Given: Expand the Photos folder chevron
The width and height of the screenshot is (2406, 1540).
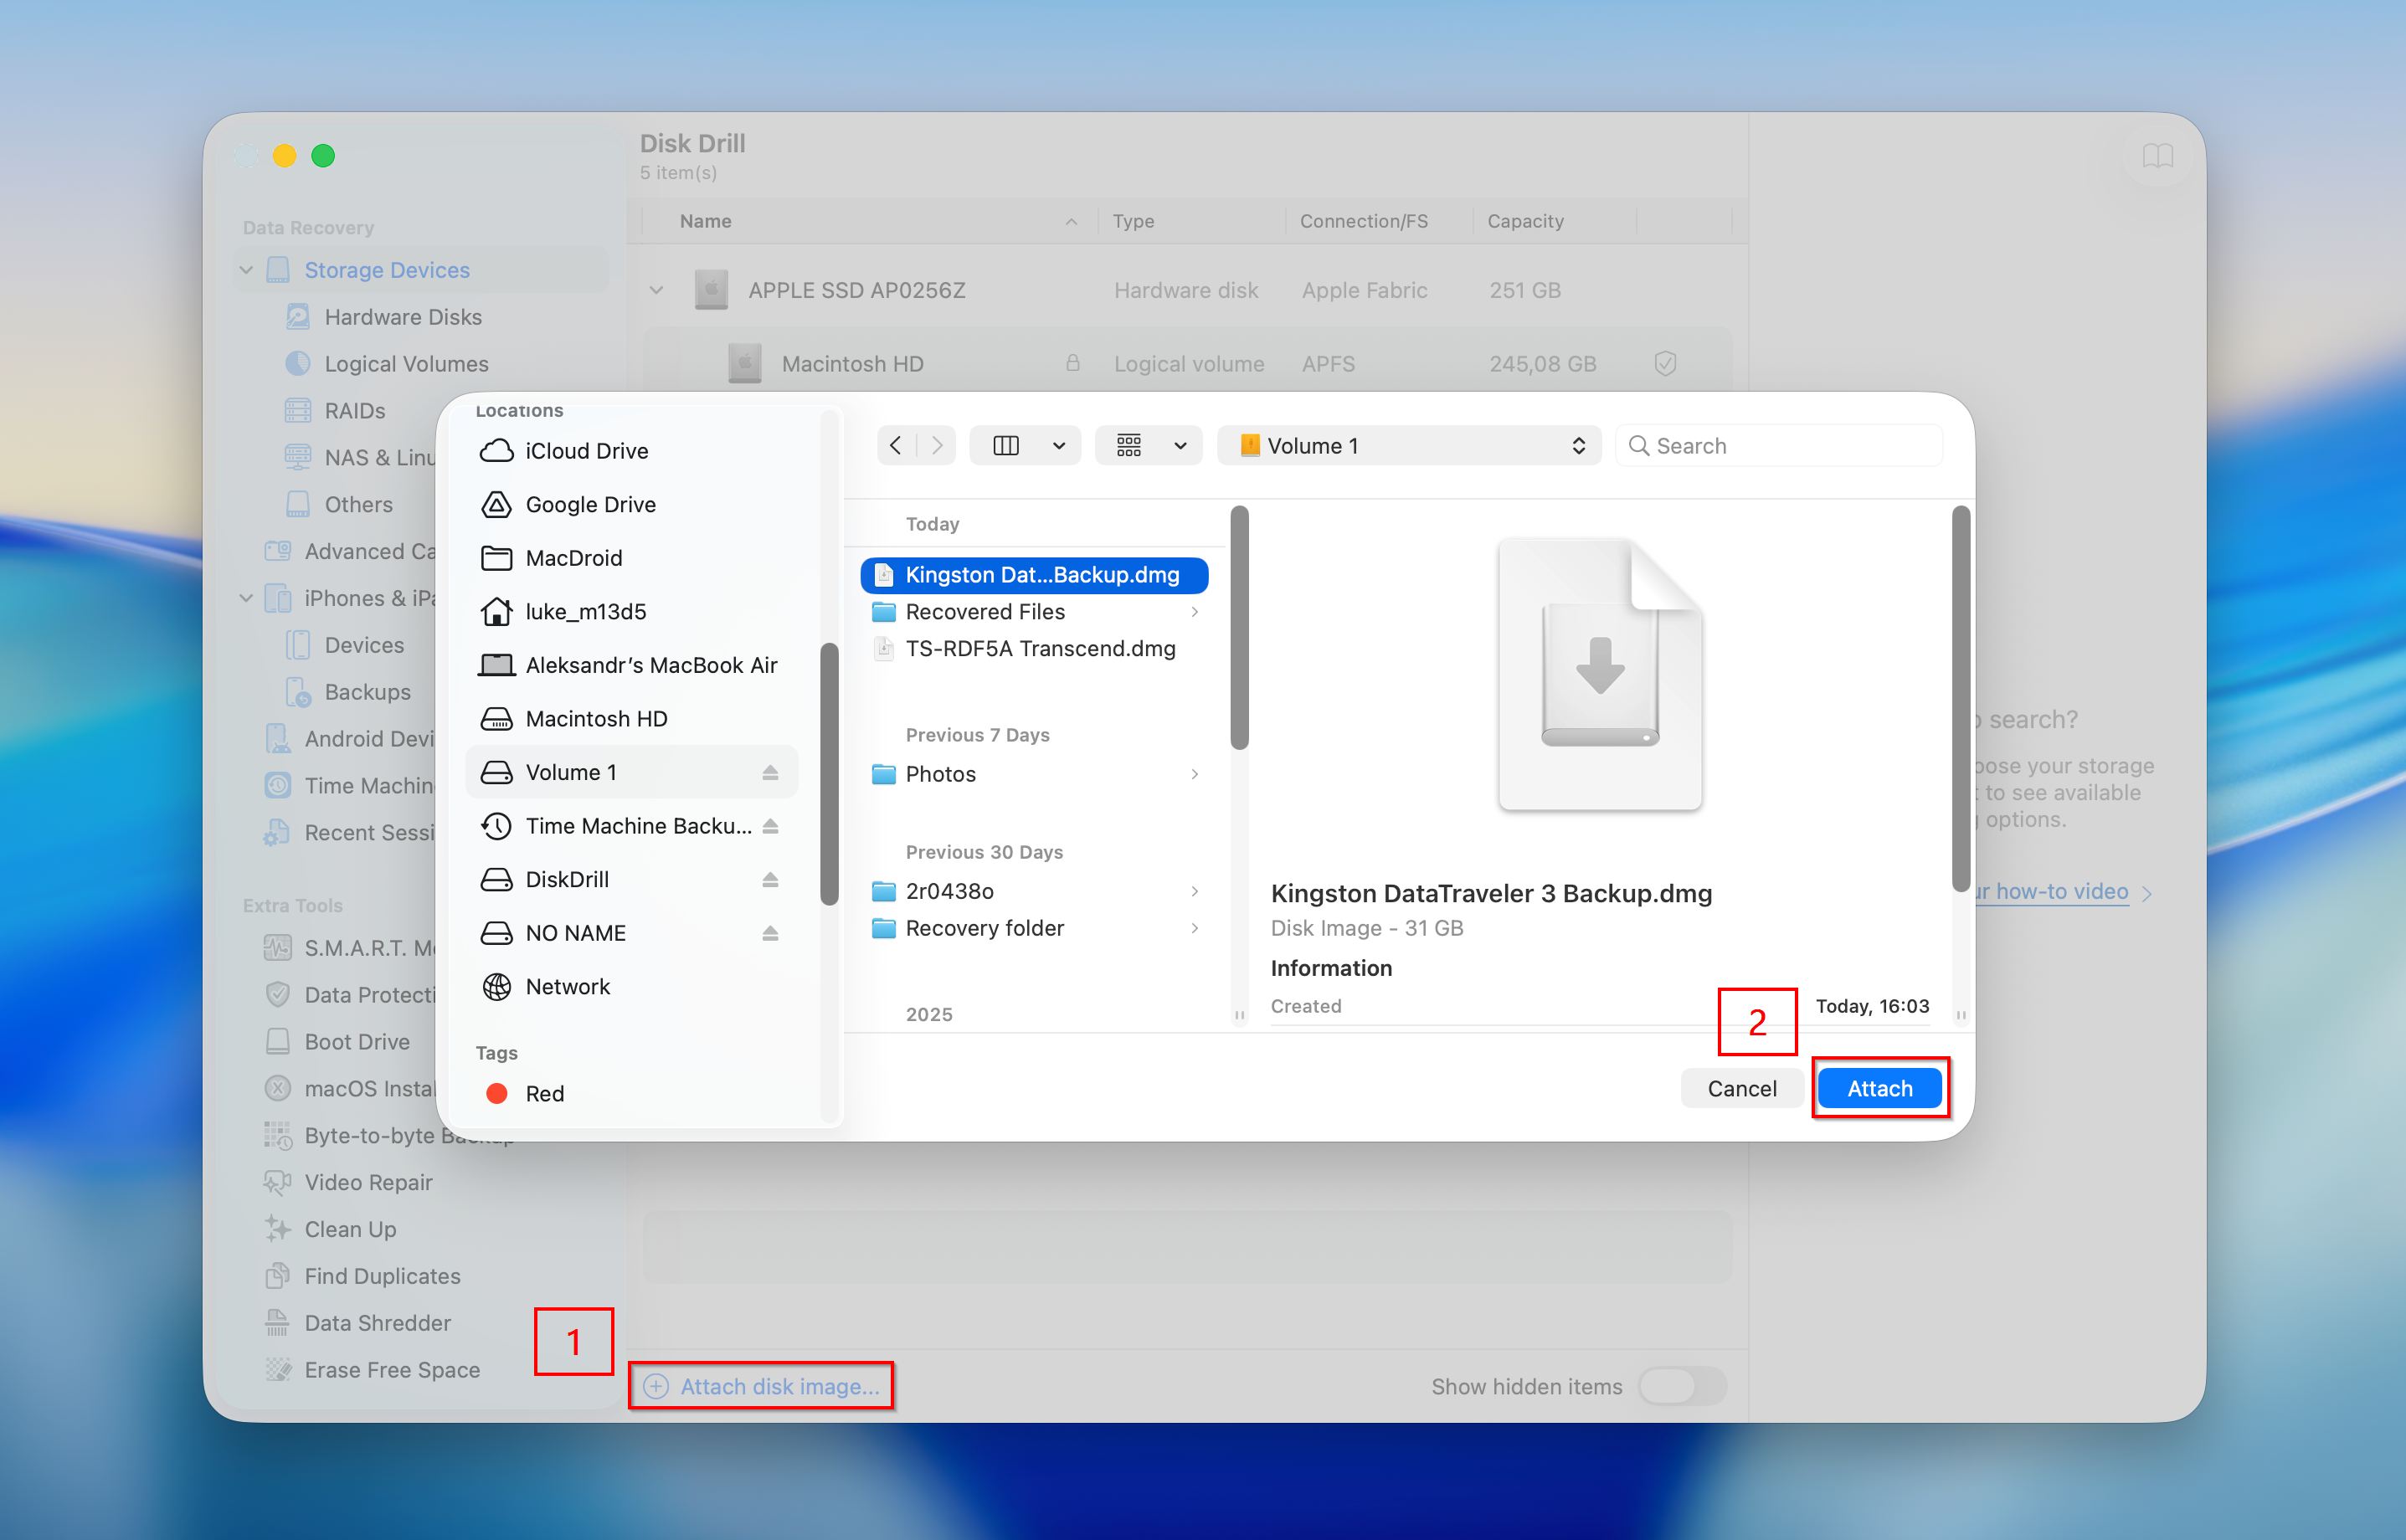Looking at the screenshot, I should pos(1194,773).
